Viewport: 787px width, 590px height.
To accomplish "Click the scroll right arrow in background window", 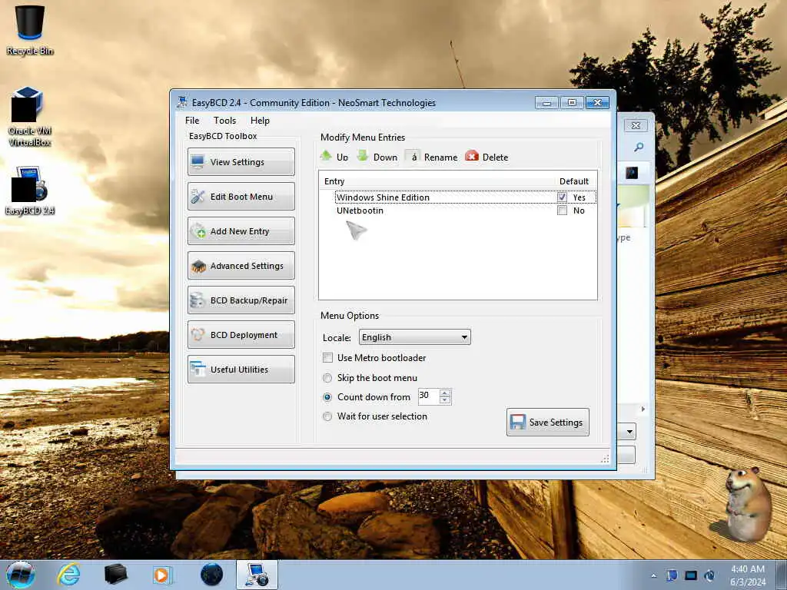I will coord(643,409).
